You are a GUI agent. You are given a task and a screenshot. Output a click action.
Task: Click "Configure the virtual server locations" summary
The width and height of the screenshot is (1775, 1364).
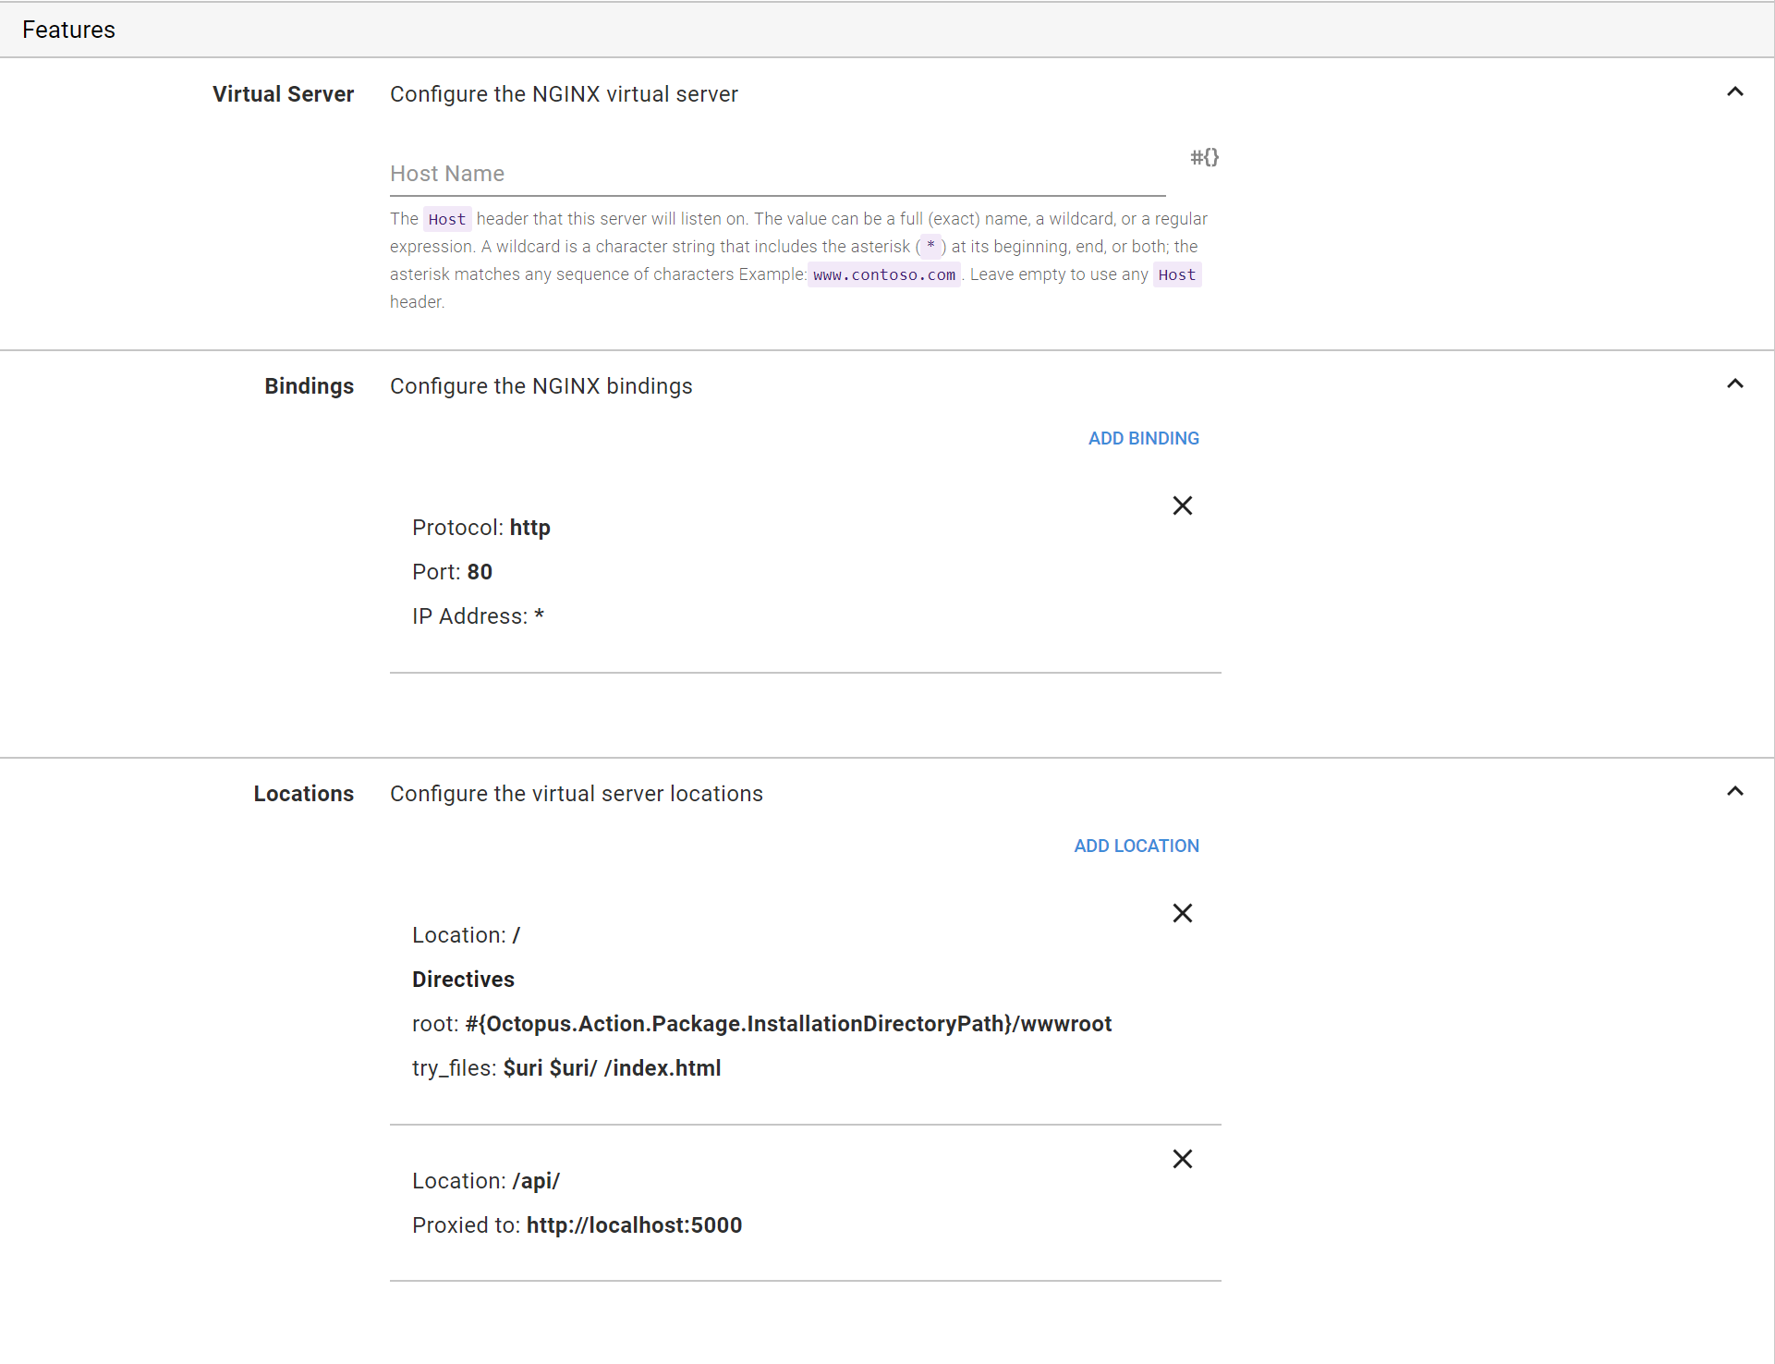[576, 794]
